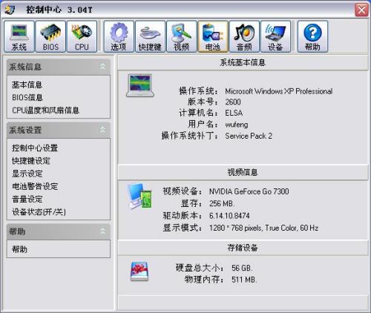Click the control center title bar icon
Viewport: 371px width, 313px height.
click(10, 10)
